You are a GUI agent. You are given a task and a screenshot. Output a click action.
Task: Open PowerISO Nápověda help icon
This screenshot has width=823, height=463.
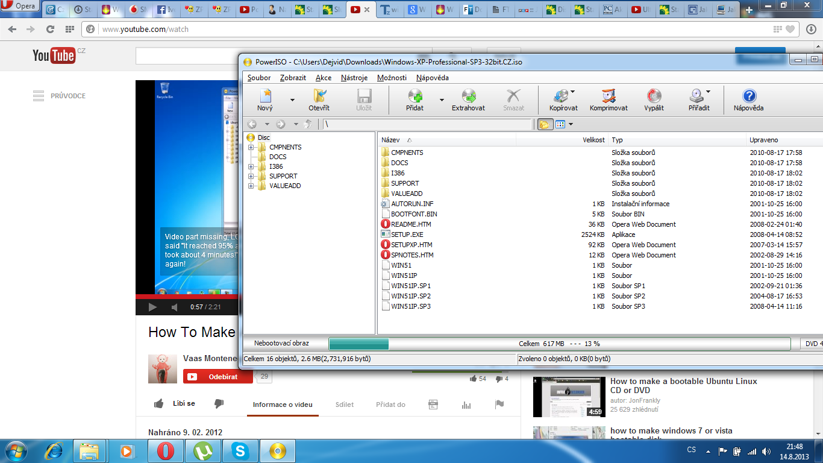point(748,96)
